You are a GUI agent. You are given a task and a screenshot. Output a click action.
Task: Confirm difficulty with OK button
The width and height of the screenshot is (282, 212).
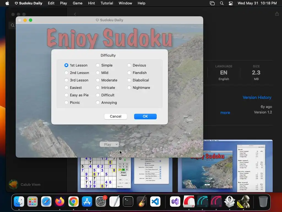point(145,116)
